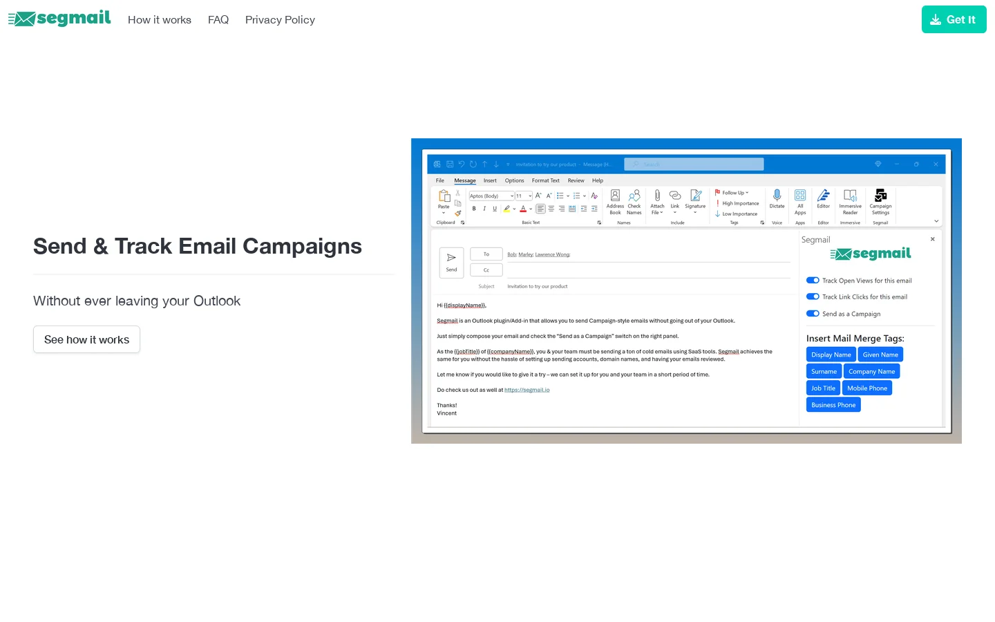Open the font color dropdown arrow

pos(531,209)
